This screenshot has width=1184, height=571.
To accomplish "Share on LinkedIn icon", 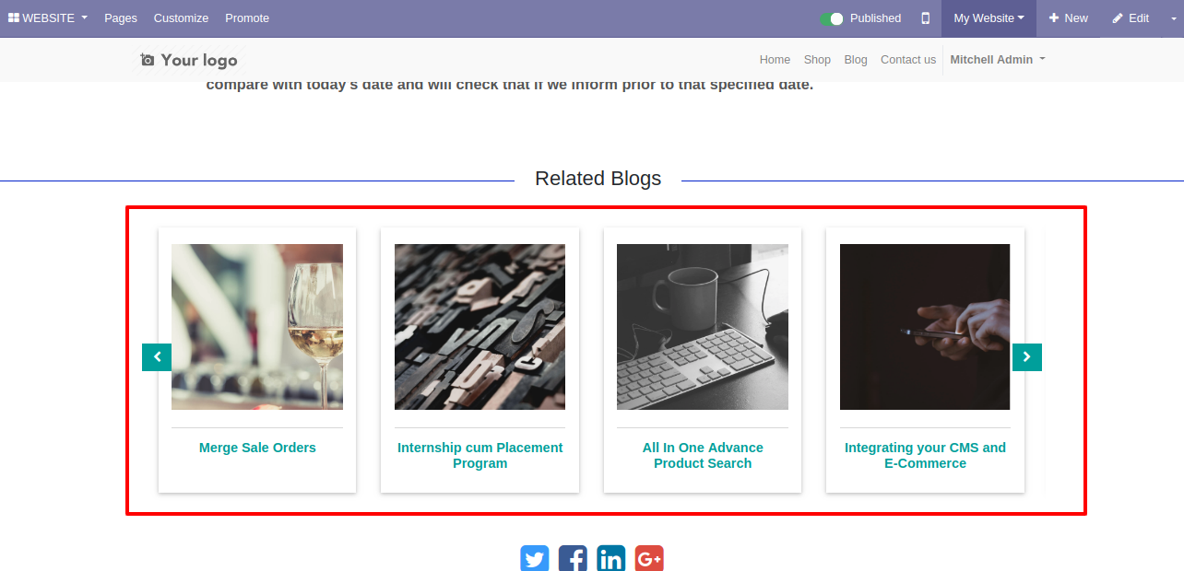I will click(610, 558).
